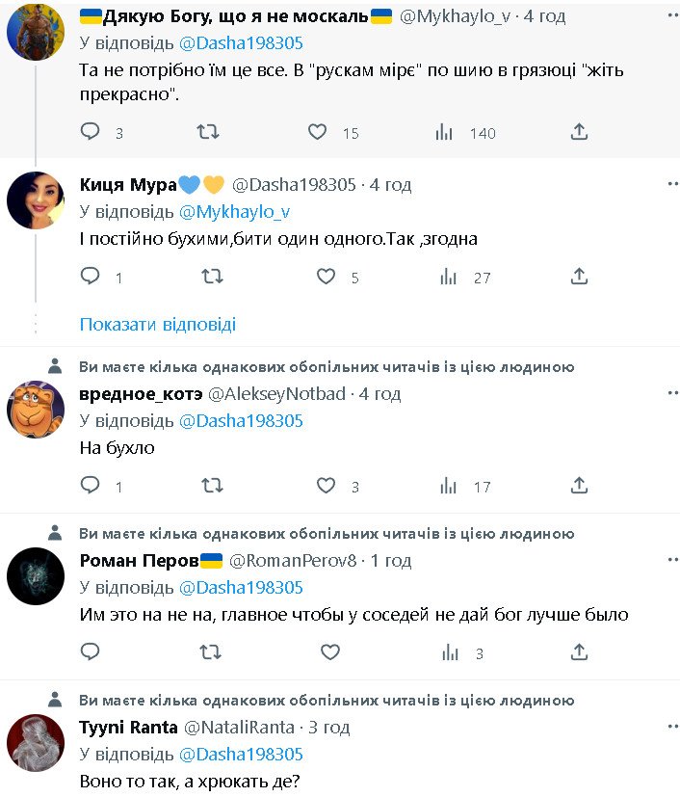680x797 pixels.
Task: Retweet Киця Мура's reply
Action: click(212, 277)
